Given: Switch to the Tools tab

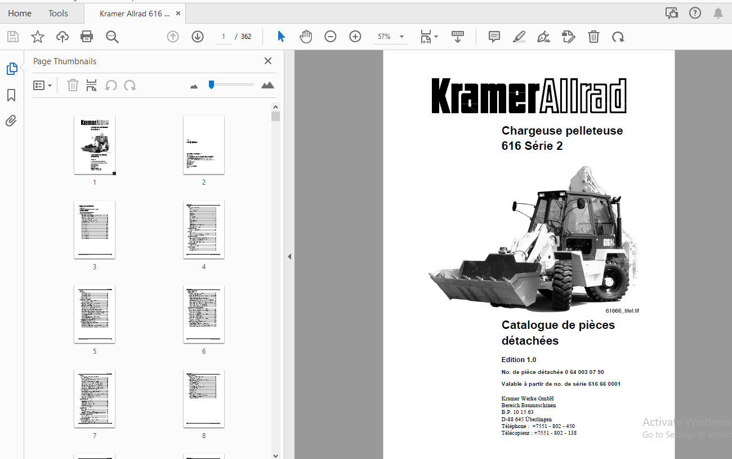Looking at the screenshot, I should pos(58,13).
